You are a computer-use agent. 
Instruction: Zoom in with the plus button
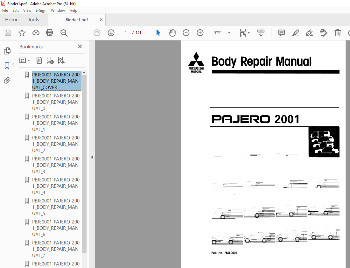tap(200, 33)
